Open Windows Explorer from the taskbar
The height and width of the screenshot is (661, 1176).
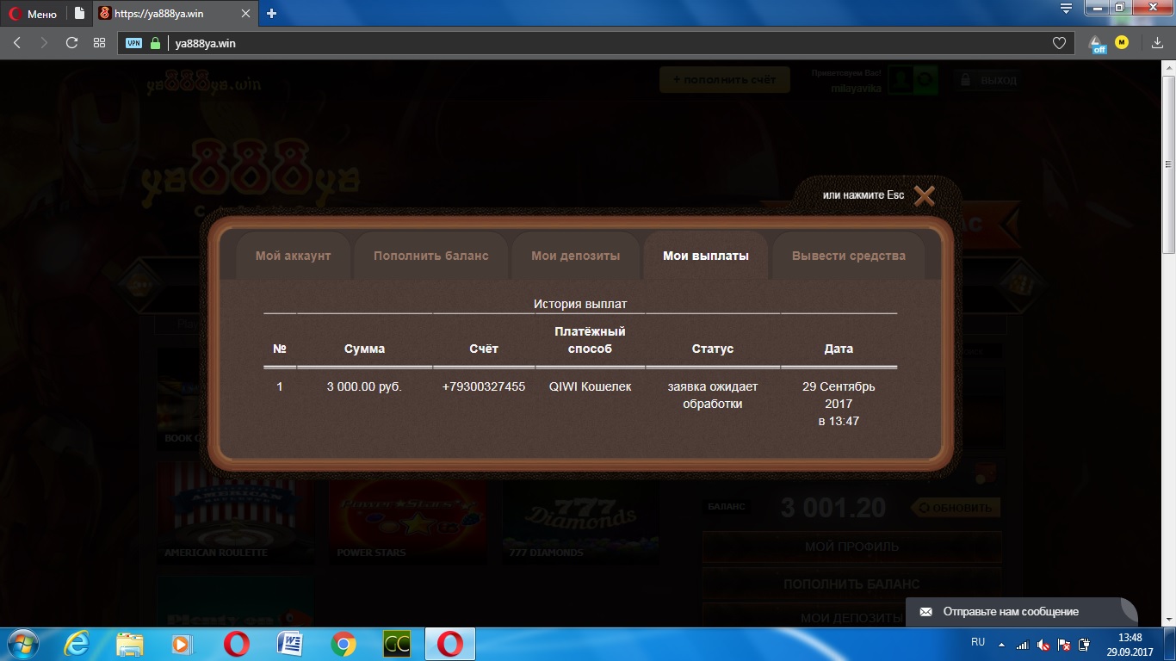click(130, 644)
